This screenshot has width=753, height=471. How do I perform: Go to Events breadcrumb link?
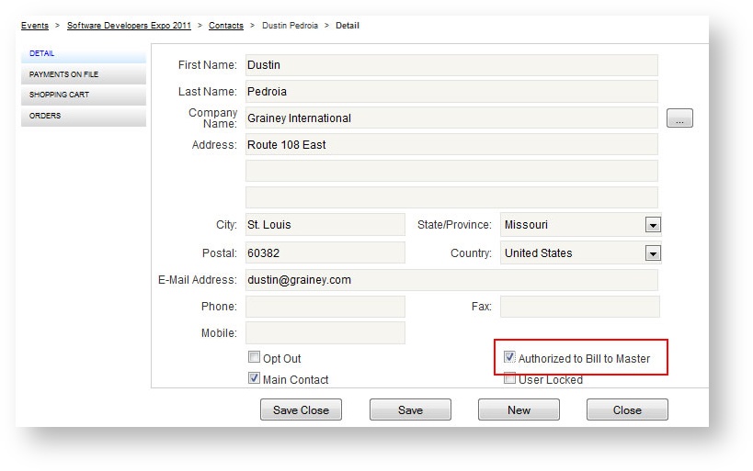(x=36, y=26)
